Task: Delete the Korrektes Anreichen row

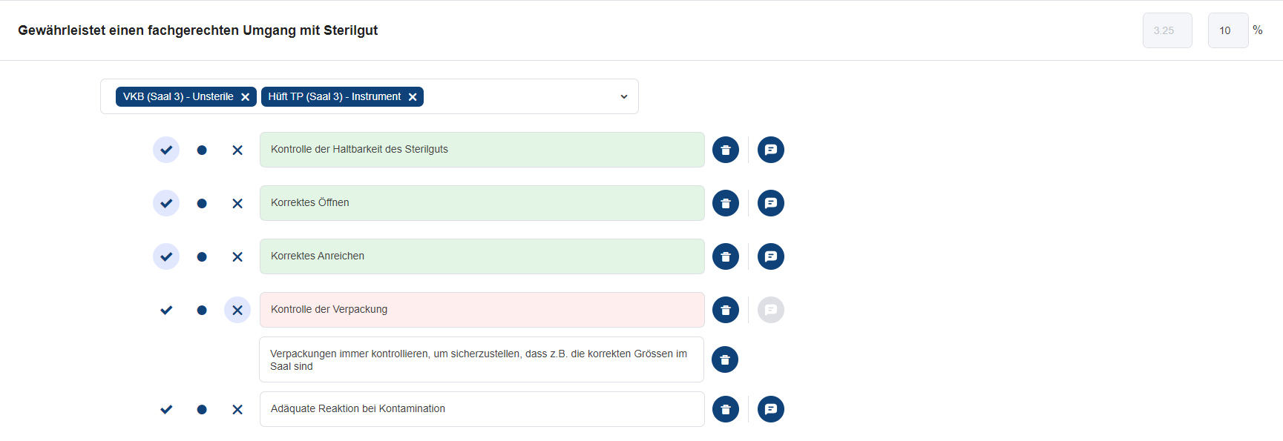Action: point(726,256)
